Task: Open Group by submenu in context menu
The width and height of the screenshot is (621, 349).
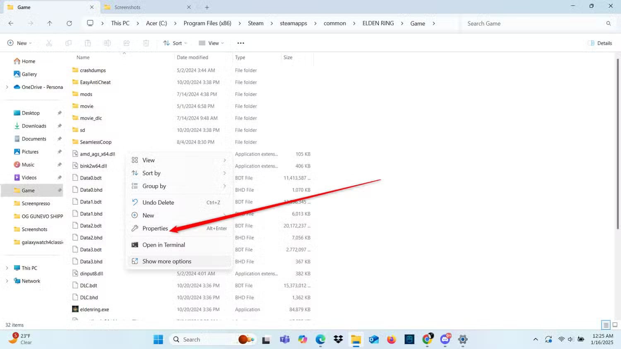Action: tap(179, 186)
